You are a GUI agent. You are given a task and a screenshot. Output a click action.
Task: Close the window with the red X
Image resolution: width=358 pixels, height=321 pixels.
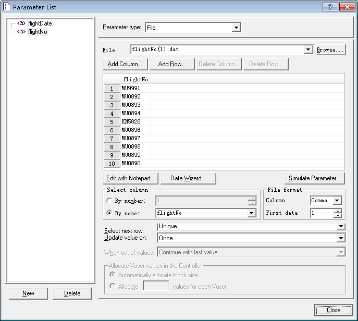click(x=347, y=7)
